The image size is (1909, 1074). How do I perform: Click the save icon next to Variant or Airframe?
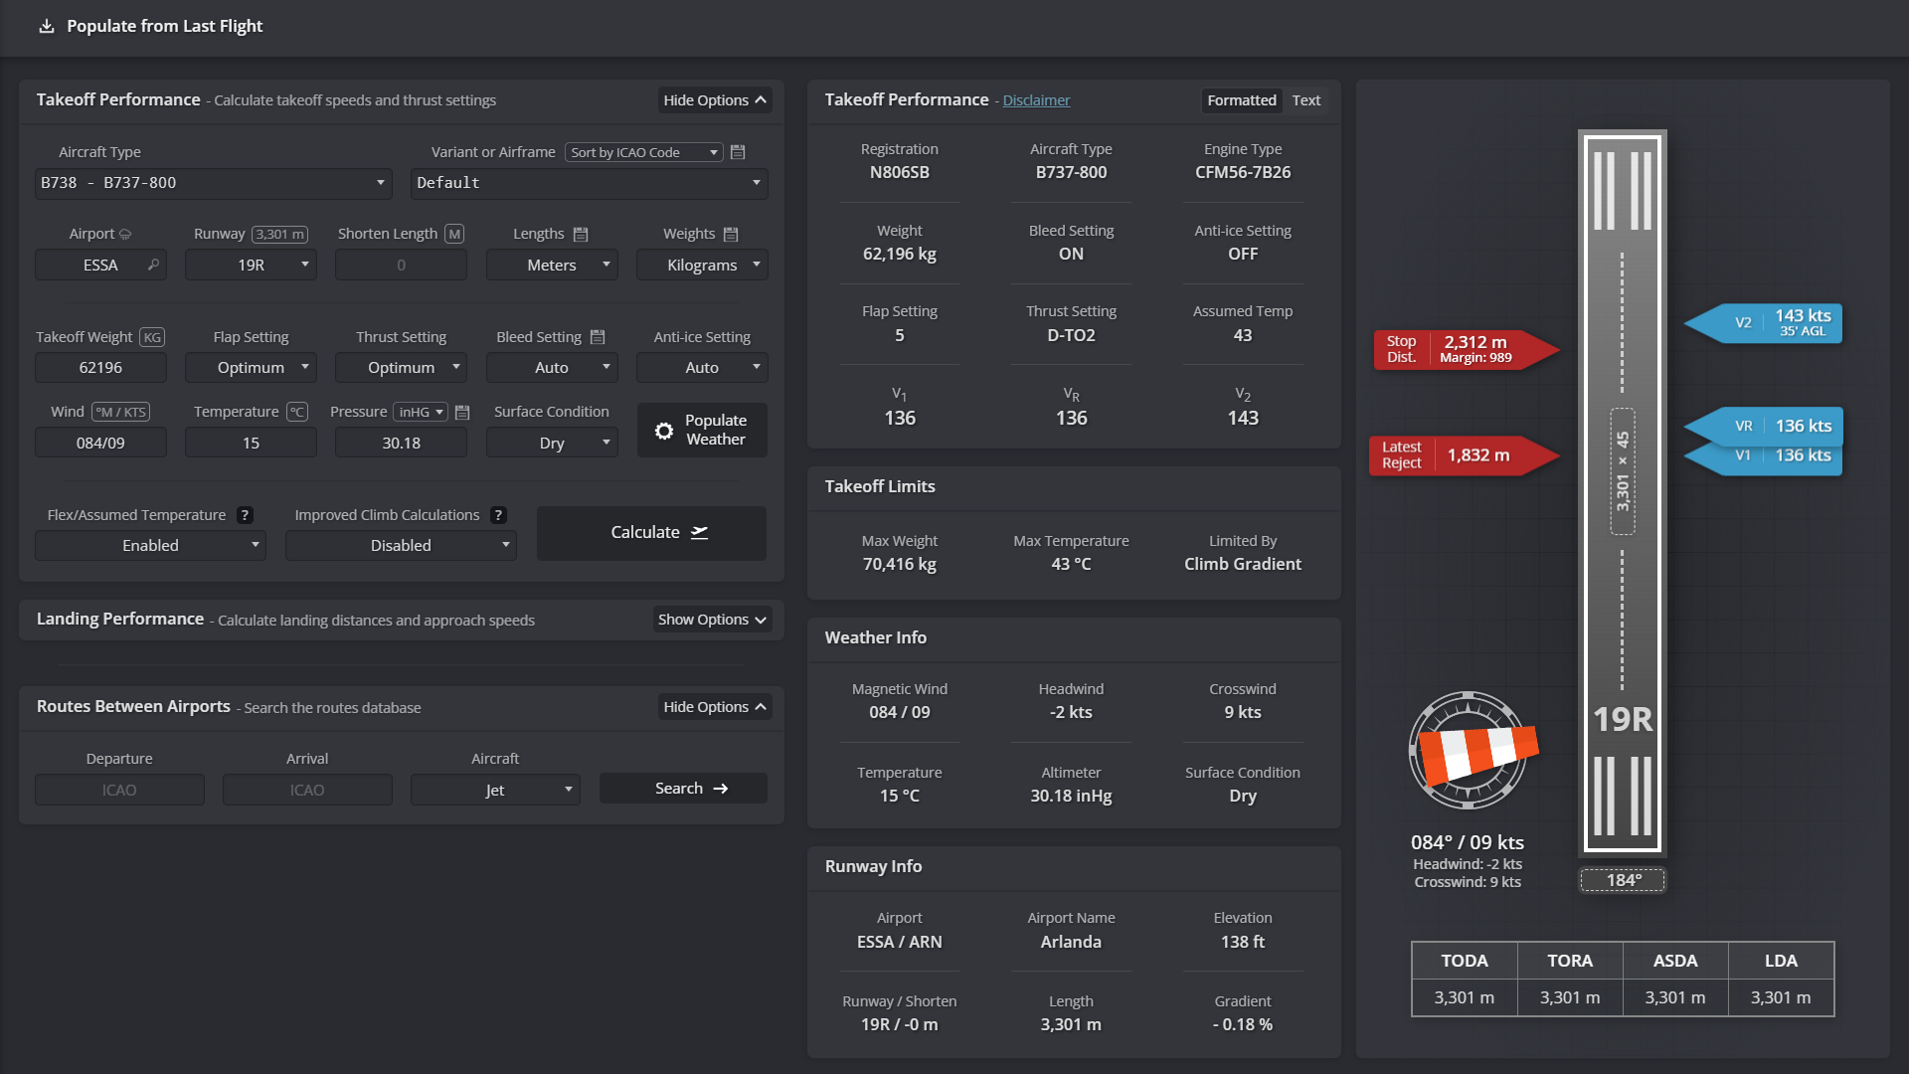[738, 152]
